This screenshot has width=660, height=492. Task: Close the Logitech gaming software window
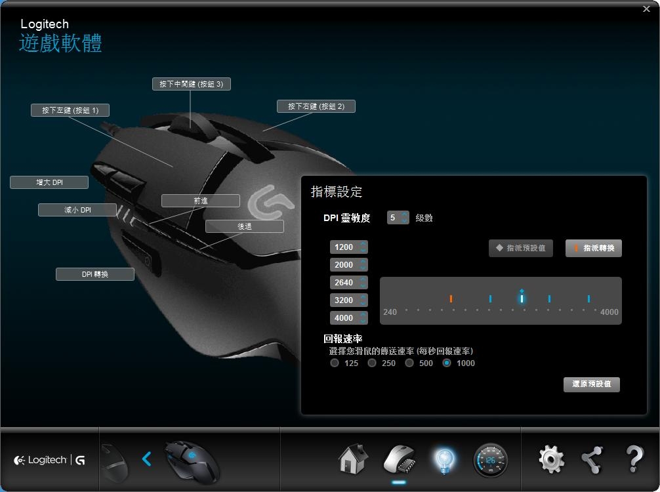[646, 9]
